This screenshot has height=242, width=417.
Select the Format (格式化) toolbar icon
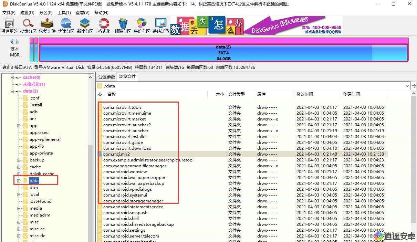[104, 25]
